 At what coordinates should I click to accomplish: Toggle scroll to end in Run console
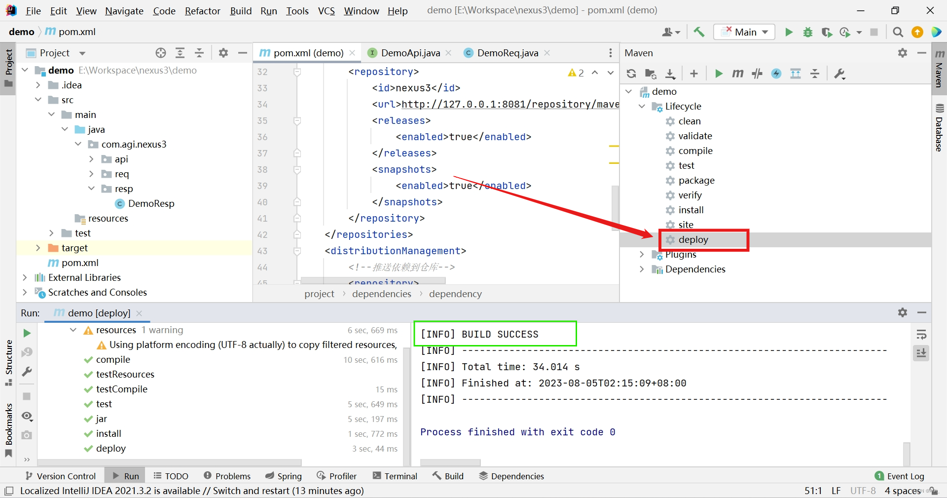click(921, 353)
